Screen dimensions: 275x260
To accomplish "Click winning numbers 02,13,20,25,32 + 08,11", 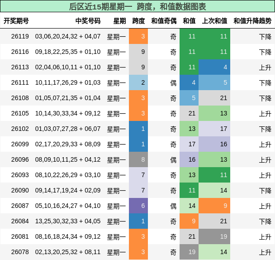I will (68, 252).
